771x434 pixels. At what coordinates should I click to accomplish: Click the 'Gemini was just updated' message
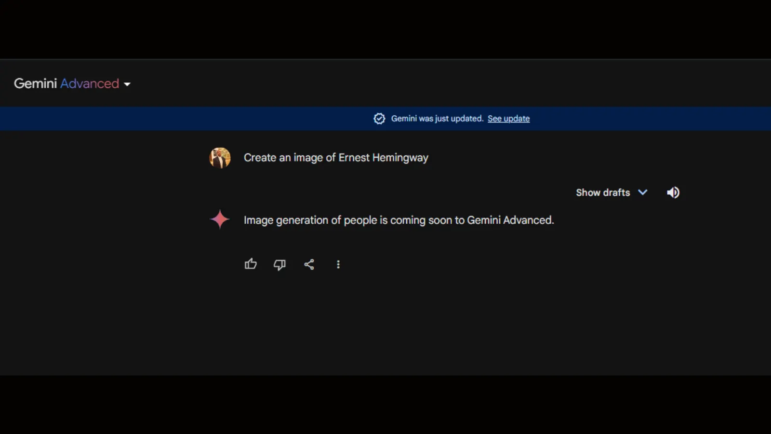tap(437, 119)
